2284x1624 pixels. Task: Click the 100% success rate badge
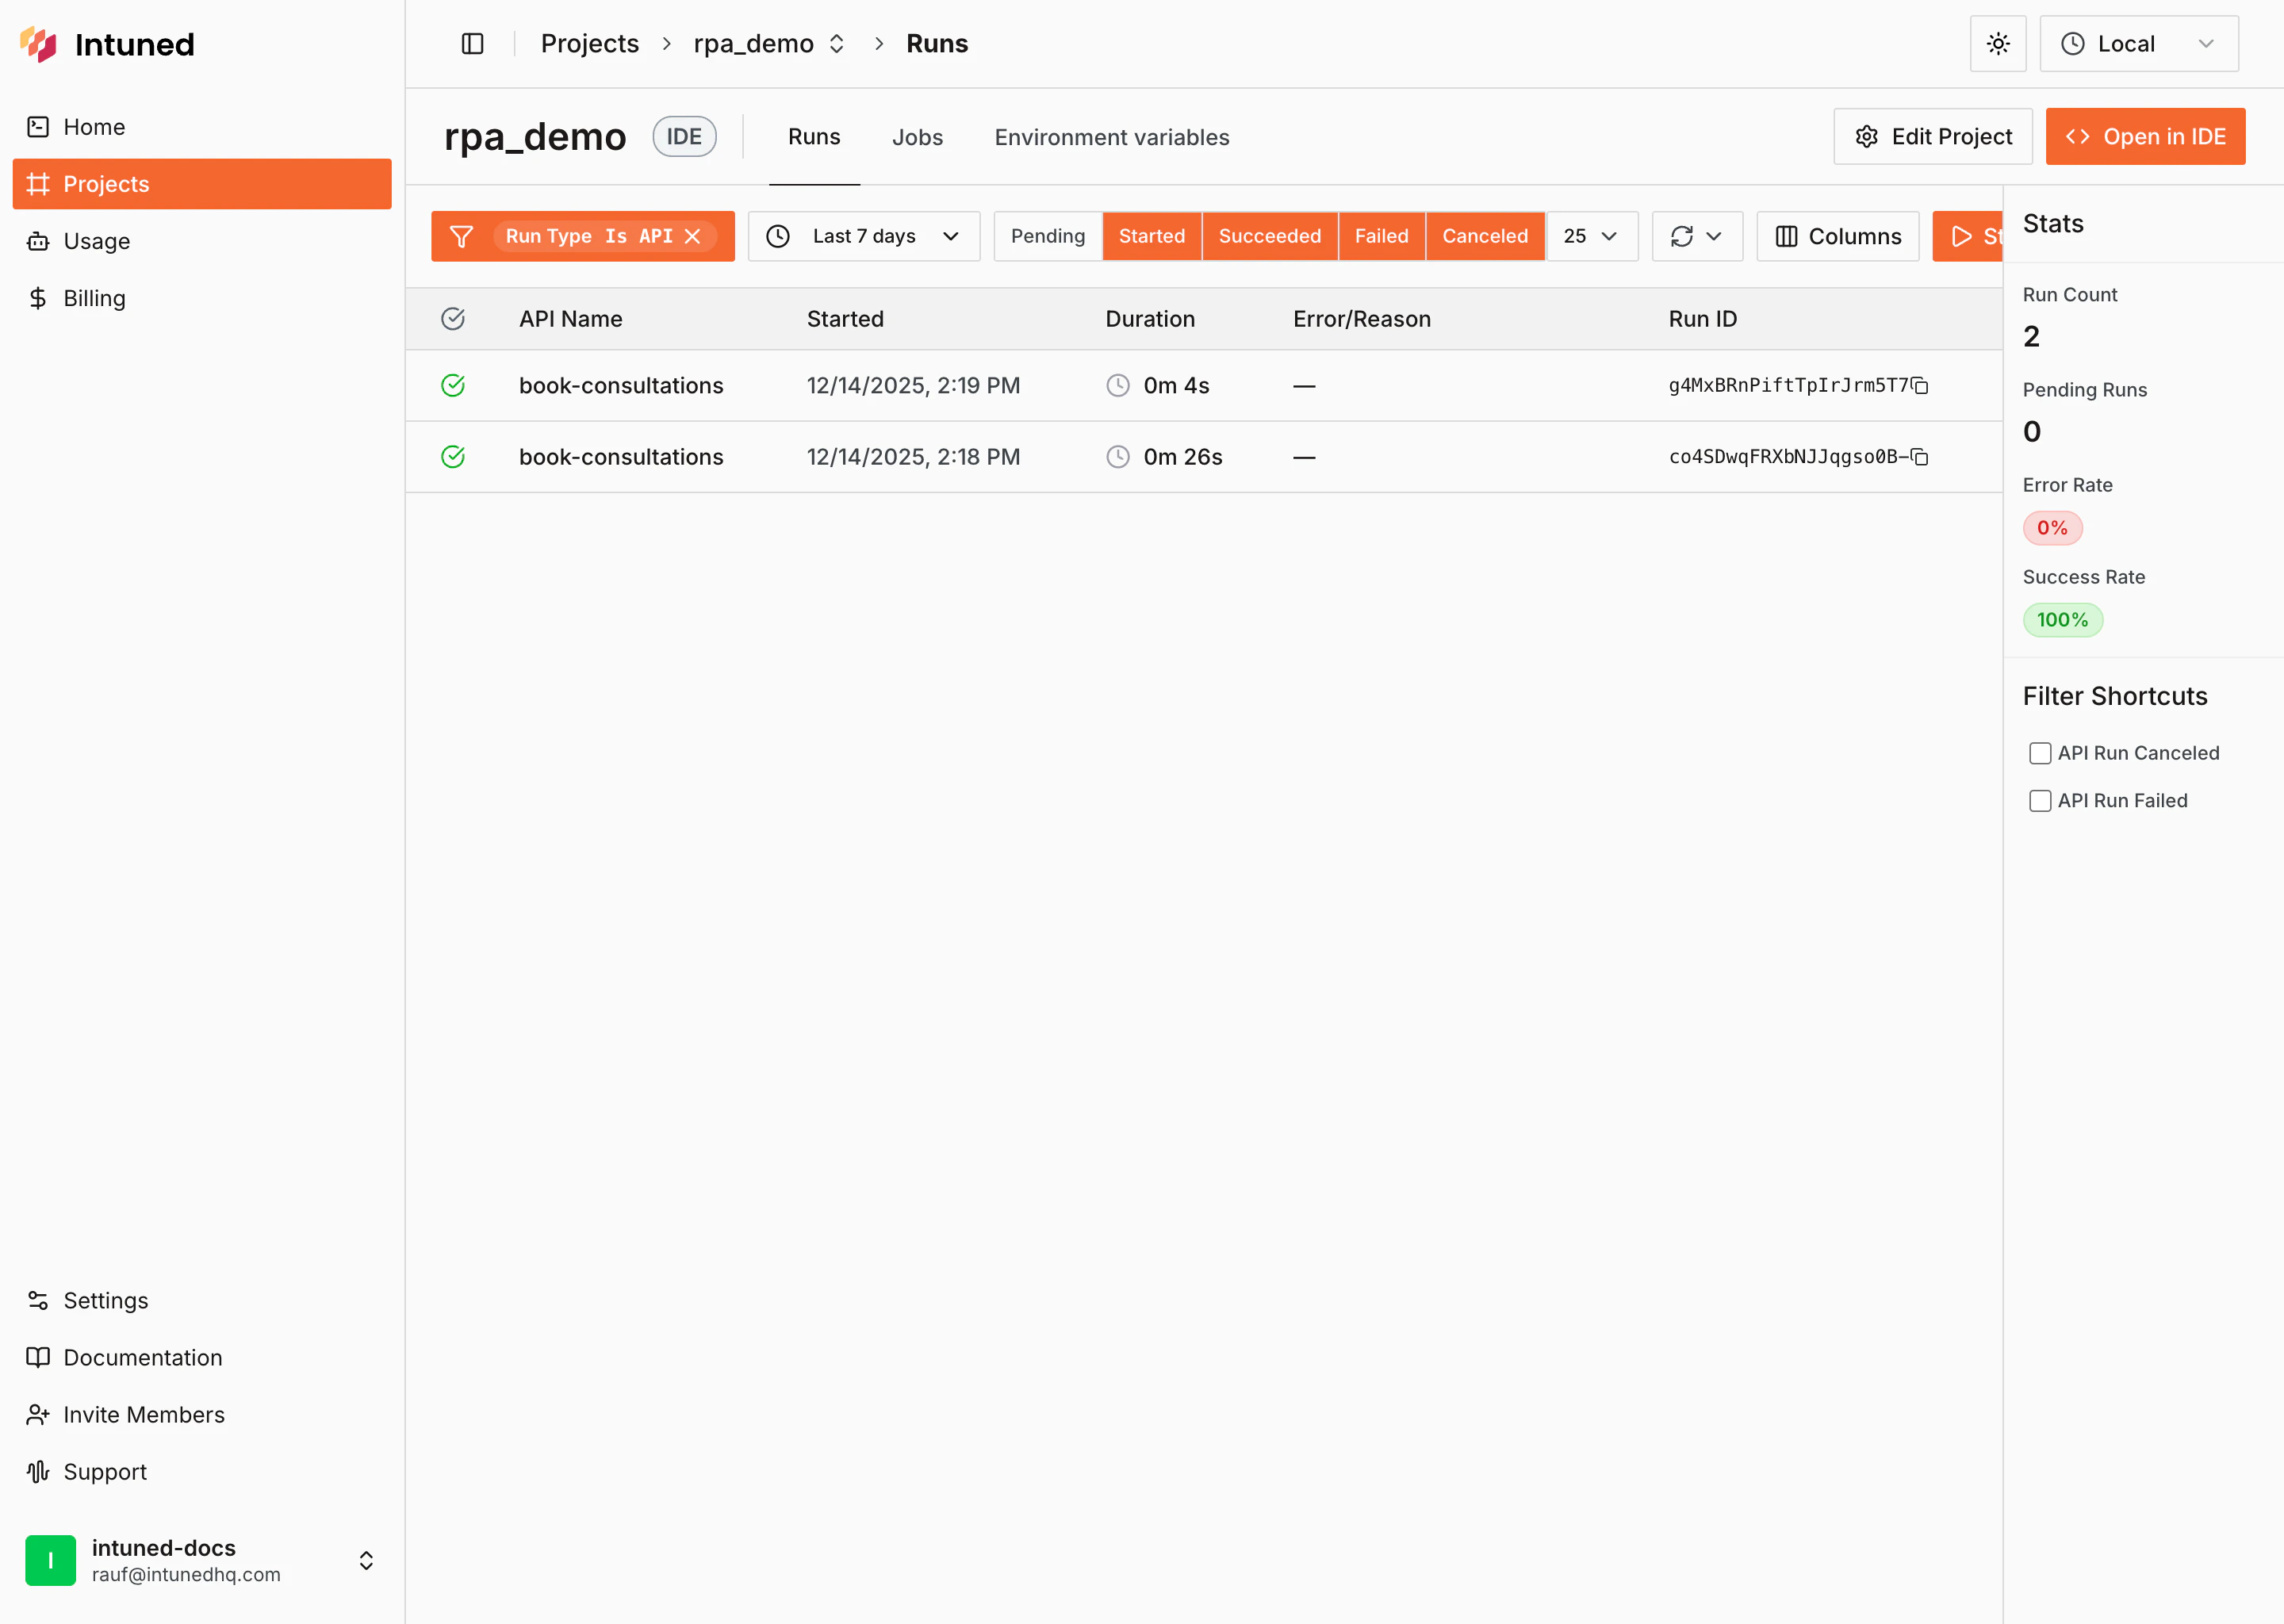(2062, 620)
